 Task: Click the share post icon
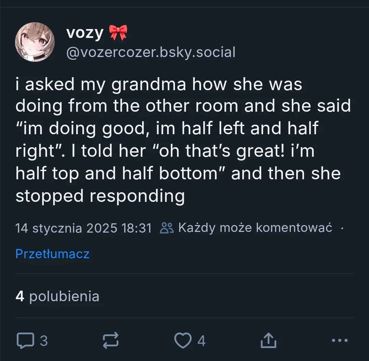click(268, 341)
